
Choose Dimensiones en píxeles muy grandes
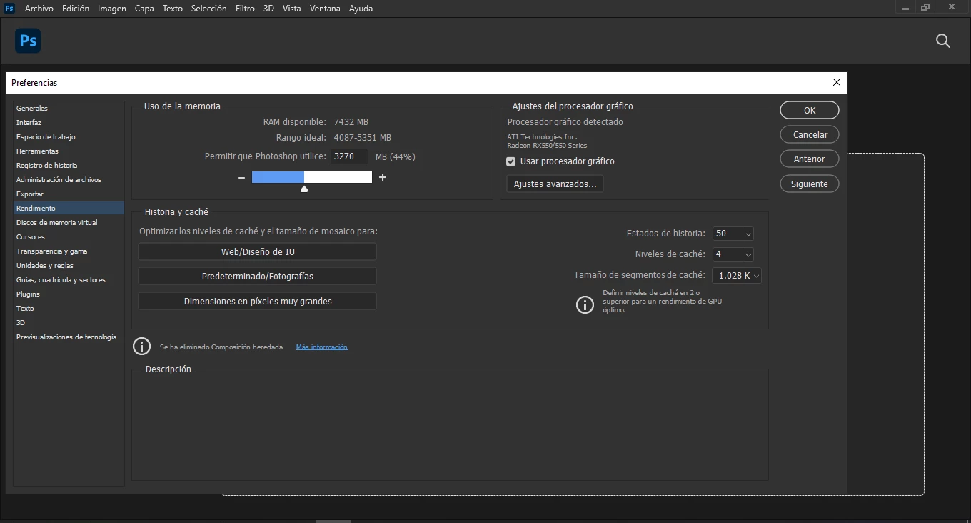pos(257,301)
